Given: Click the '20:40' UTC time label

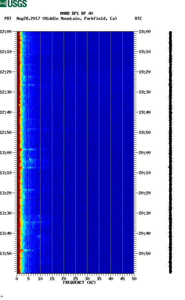Looking at the screenshot, I should click(144, 233).
